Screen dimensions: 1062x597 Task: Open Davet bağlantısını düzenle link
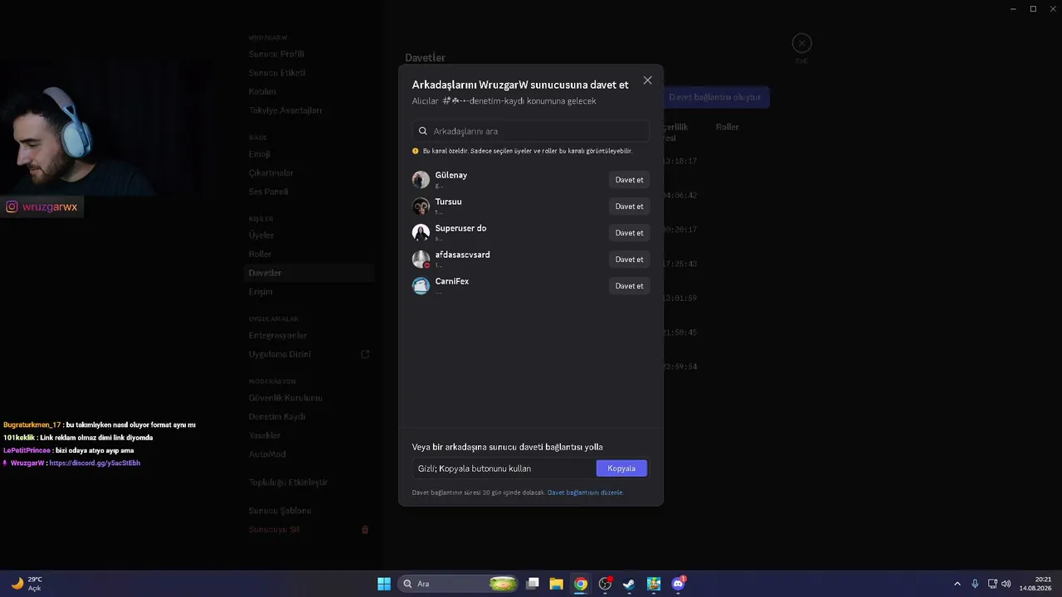585,493
